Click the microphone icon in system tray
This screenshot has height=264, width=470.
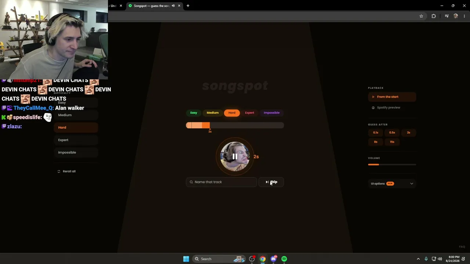point(426,259)
